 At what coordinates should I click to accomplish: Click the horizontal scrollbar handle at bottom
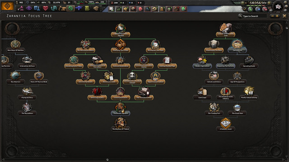tap(107, 160)
